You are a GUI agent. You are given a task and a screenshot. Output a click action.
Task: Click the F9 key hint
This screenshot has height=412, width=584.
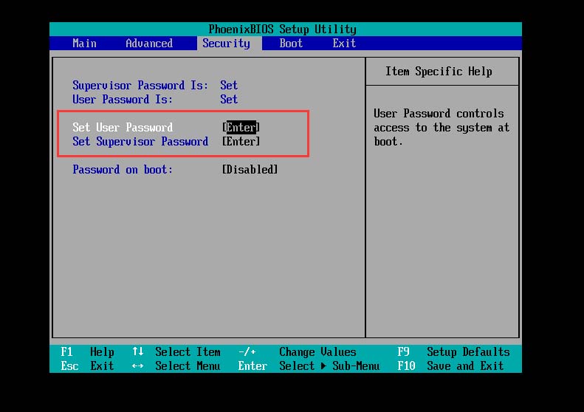[x=403, y=351]
